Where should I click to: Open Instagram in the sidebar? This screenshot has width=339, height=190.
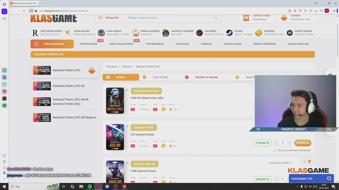coord(4,92)
